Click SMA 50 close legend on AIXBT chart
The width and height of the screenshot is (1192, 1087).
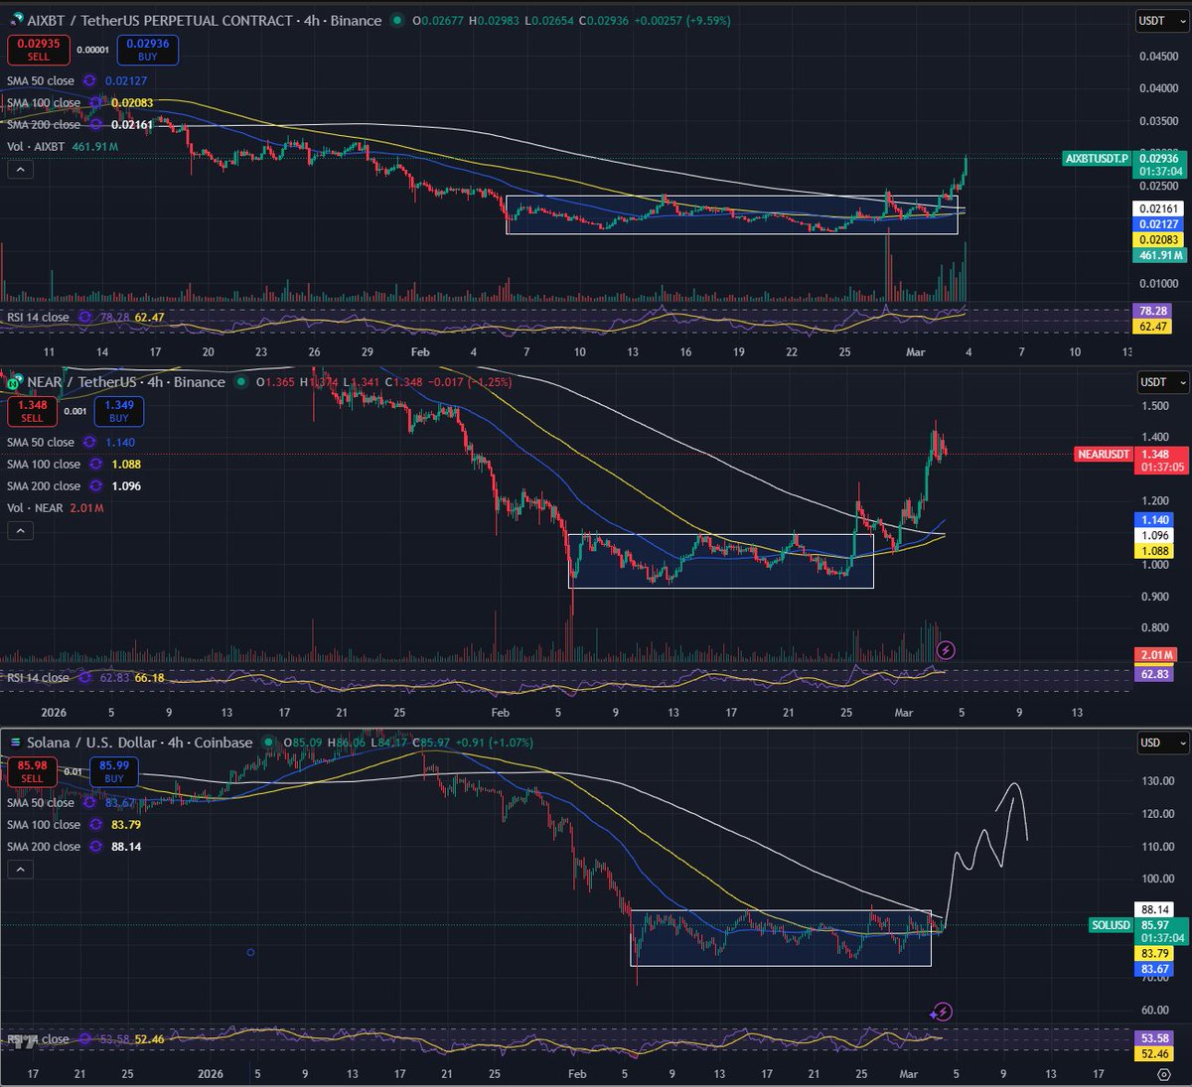click(x=41, y=81)
